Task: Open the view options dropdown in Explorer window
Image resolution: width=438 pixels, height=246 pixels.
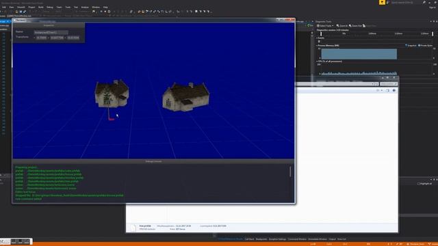Action: (x=382, y=90)
